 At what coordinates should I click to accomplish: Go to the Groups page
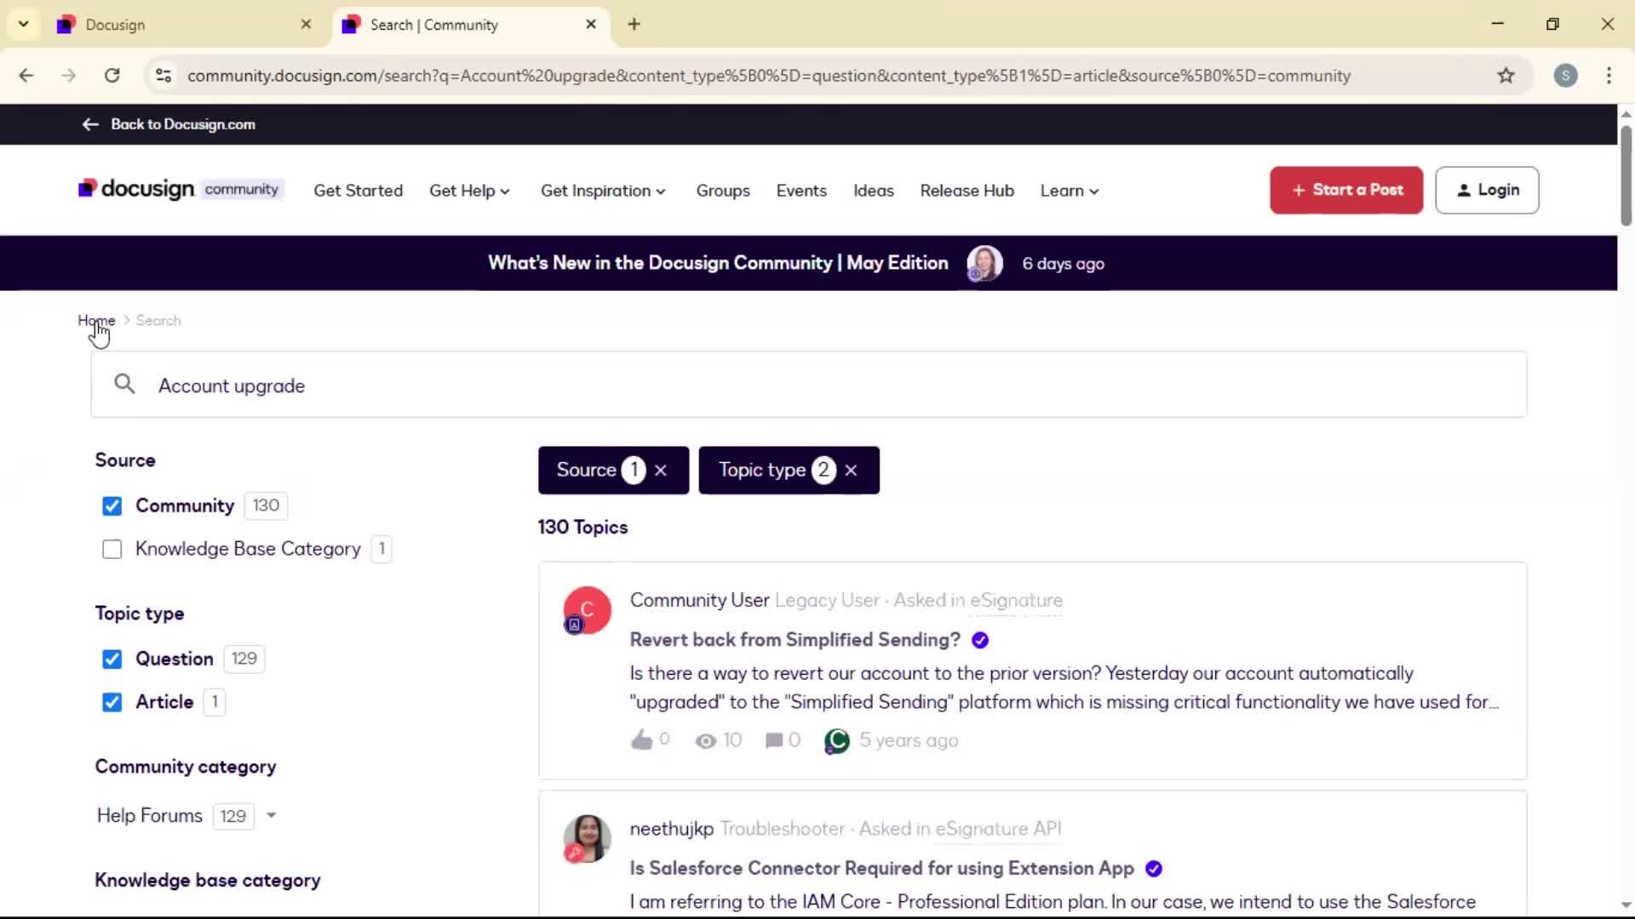pos(723,191)
